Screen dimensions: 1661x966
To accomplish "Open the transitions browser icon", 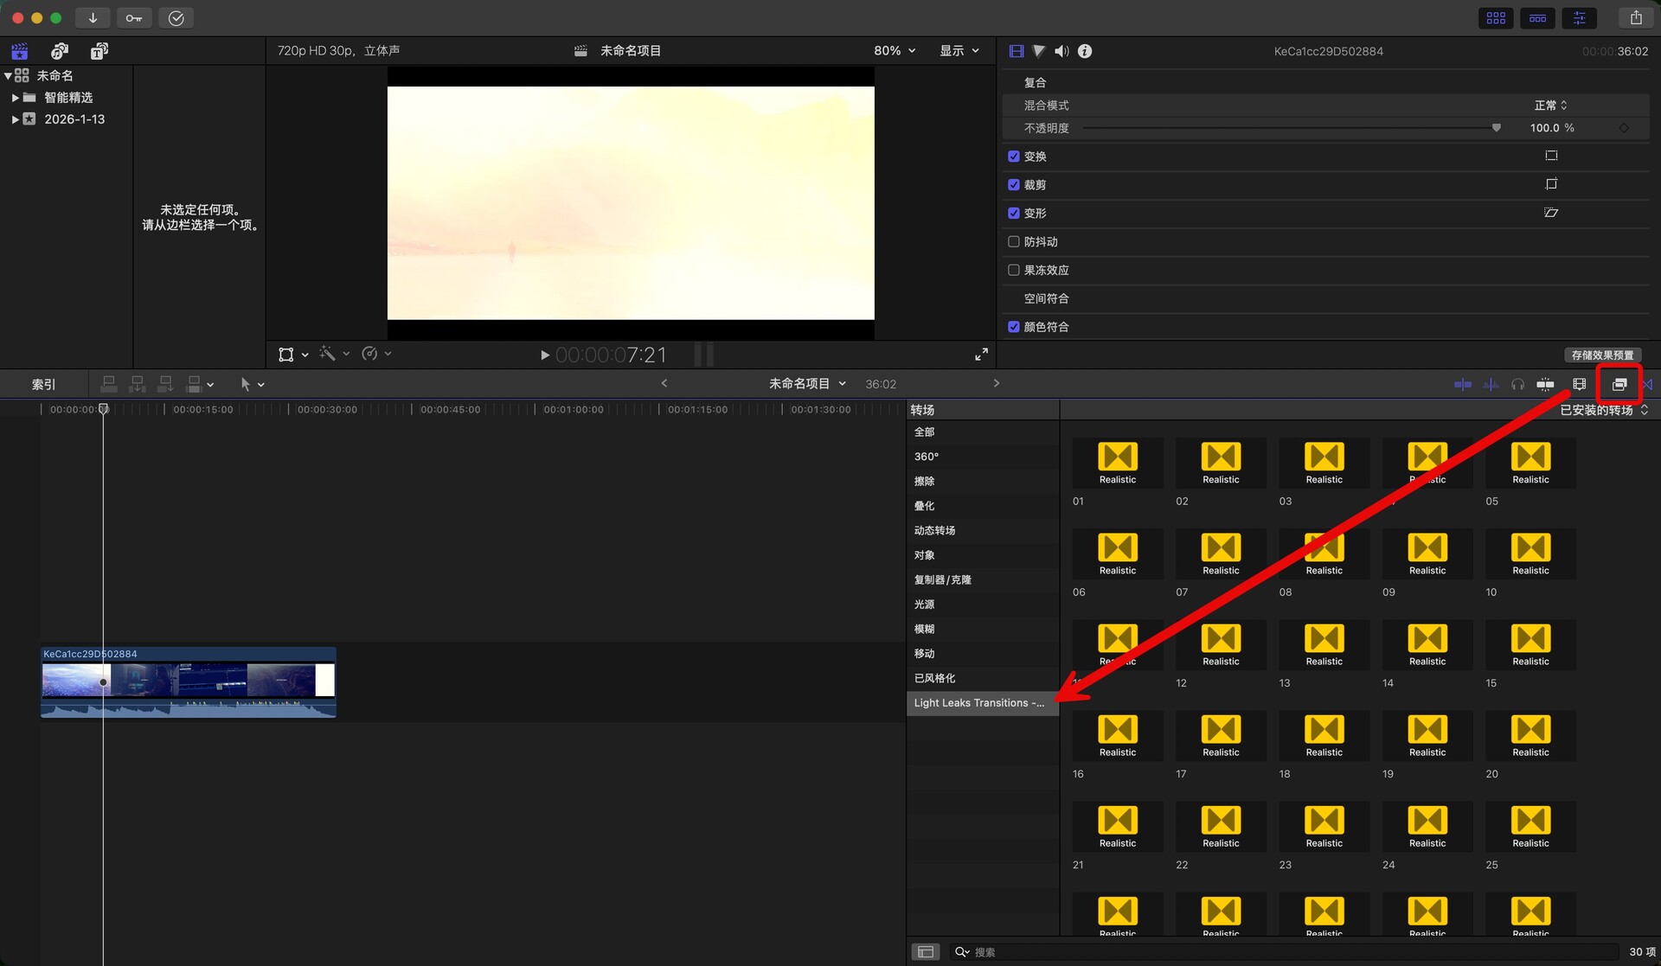I will tap(1647, 384).
